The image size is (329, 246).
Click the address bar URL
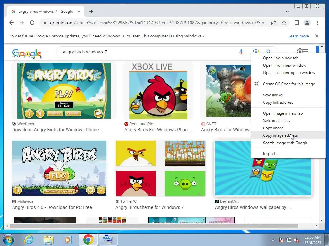pyautogui.click(x=159, y=23)
